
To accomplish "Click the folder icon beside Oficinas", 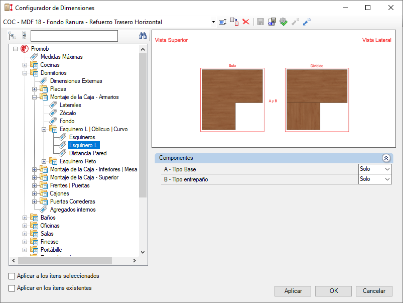I will (34, 226).
